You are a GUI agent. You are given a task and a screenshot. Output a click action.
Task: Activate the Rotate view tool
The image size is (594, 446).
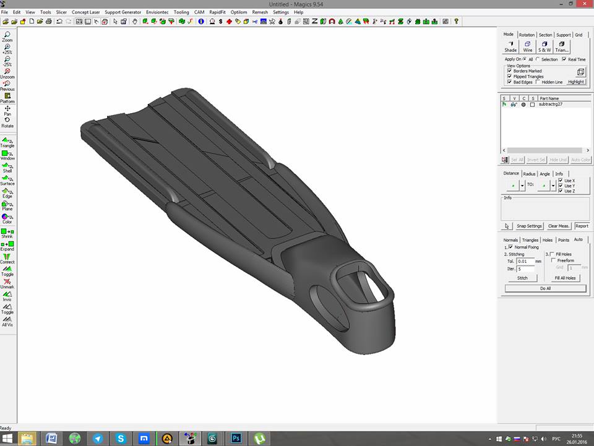(x=7, y=122)
